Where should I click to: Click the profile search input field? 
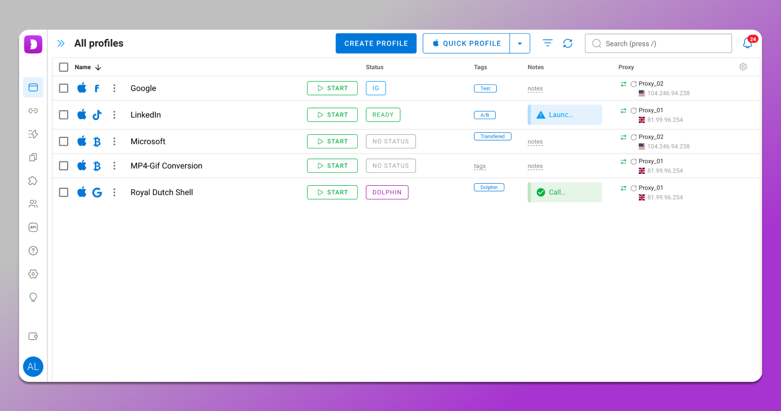click(x=658, y=44)
